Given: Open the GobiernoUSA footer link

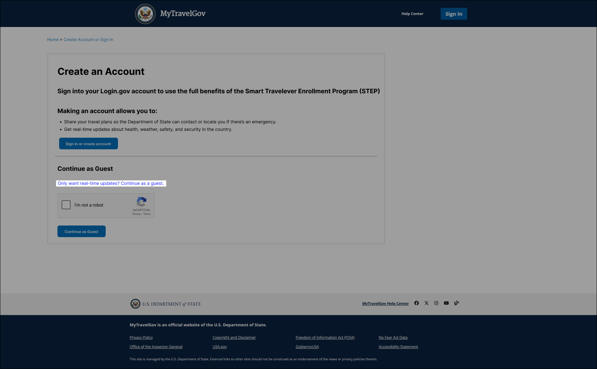Looking at the screenshot, I should [307, 347].
